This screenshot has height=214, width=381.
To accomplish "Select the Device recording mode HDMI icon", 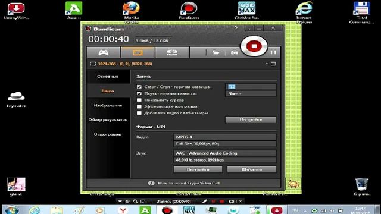I will 172,52.
